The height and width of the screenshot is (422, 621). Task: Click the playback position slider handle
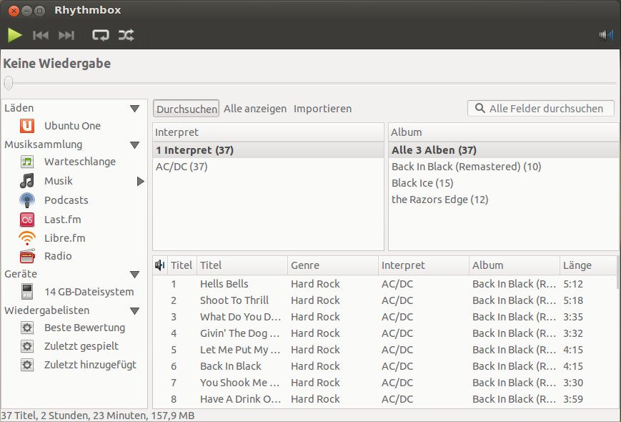coord(9,83)
